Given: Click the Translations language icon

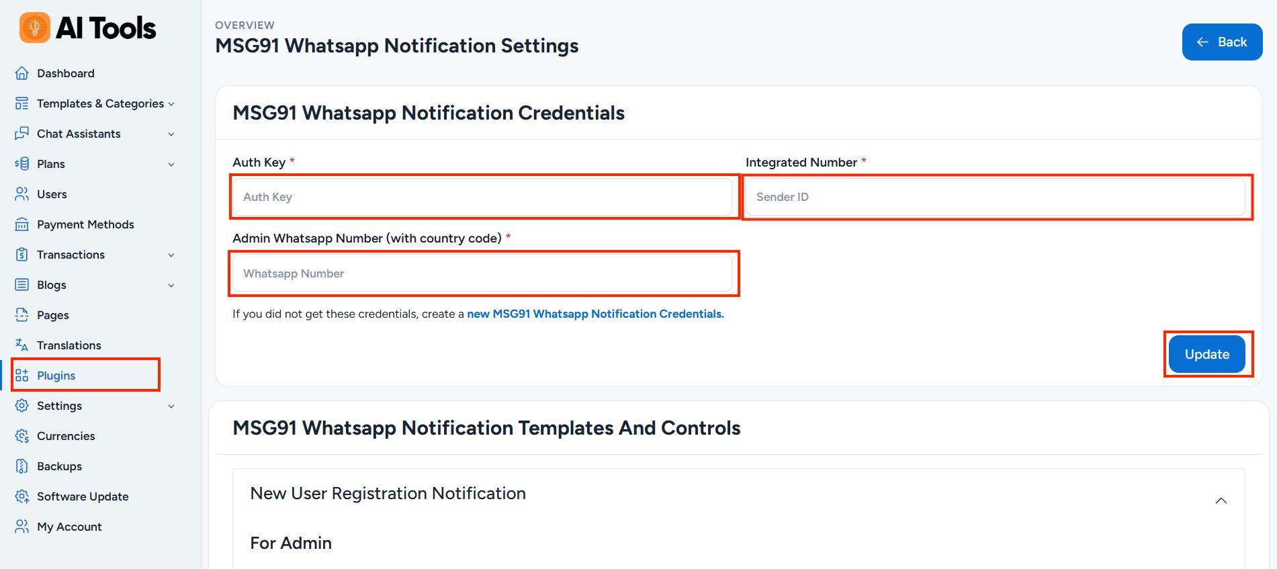Looking at the screenshot, I should [x=22, y=345].
